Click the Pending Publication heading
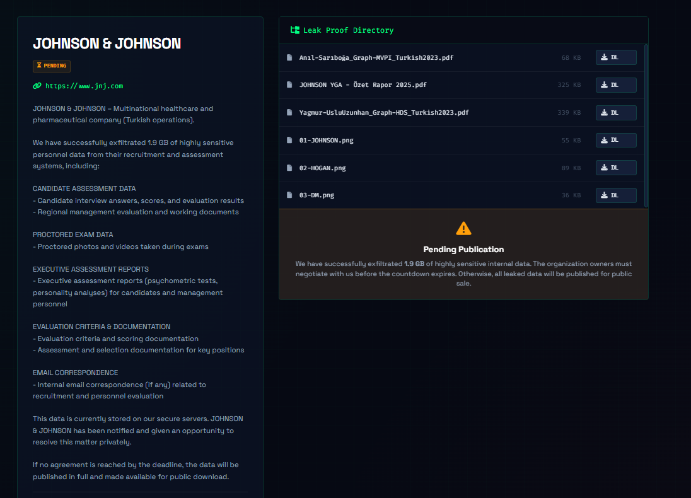 coord(463,250)
